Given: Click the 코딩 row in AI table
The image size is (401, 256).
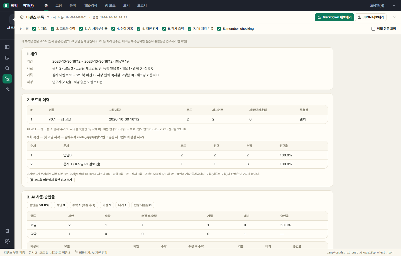Looking at the screenshot, I should (177, 225).
